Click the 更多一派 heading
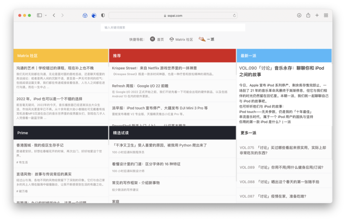 [x=249, y=133]
